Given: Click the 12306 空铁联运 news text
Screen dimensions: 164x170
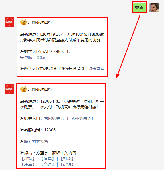Looking at the screenshot, I should point(62,104).
